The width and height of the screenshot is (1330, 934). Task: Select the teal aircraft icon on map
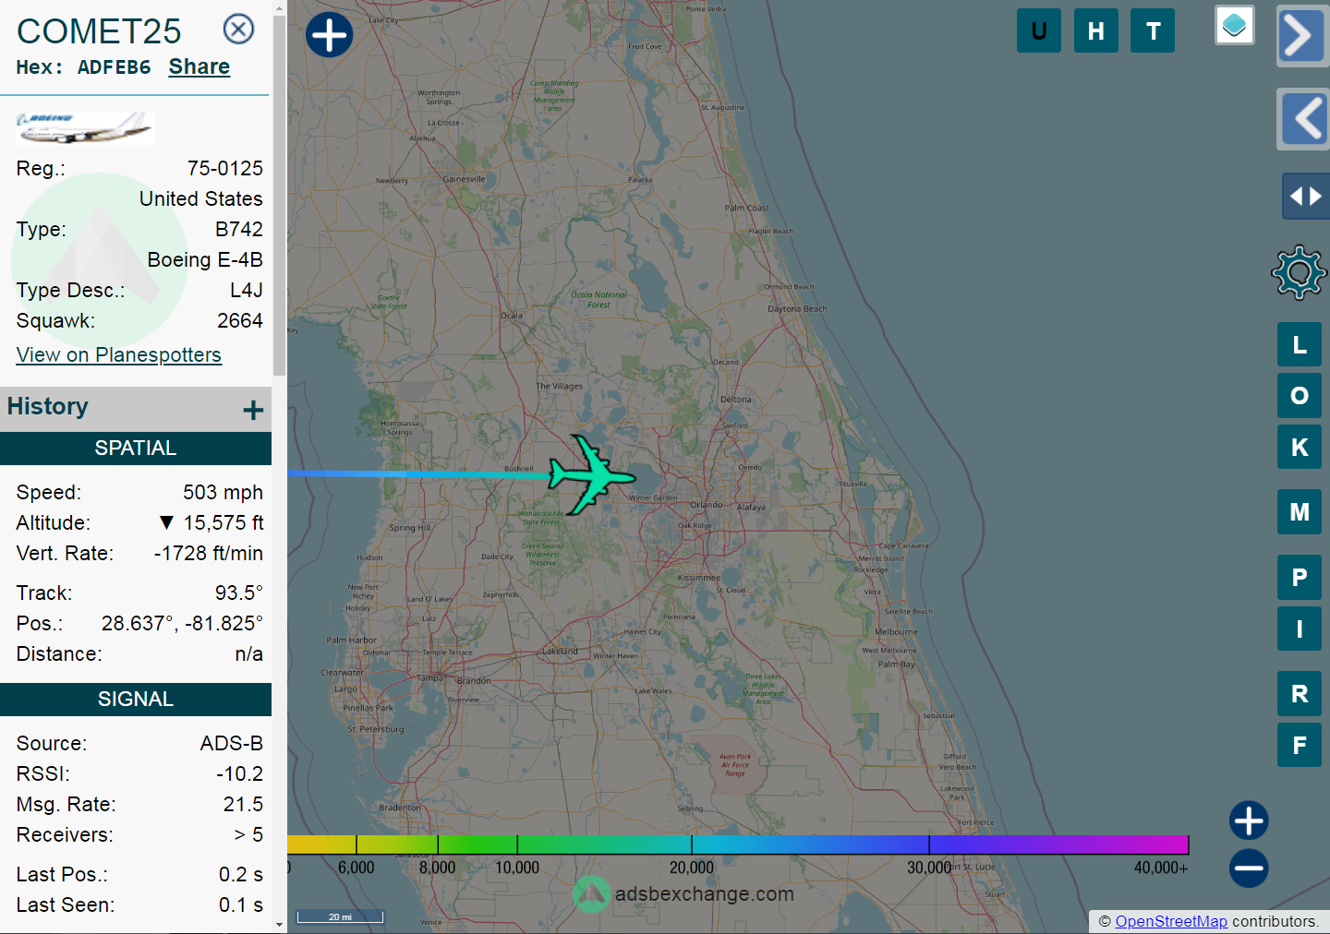point(591,474)
